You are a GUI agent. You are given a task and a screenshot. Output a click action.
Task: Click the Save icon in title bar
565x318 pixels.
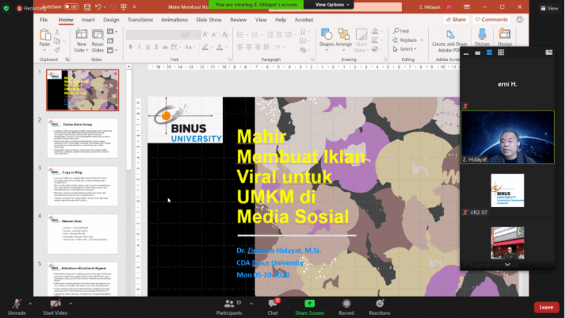(x=87, y=7)
